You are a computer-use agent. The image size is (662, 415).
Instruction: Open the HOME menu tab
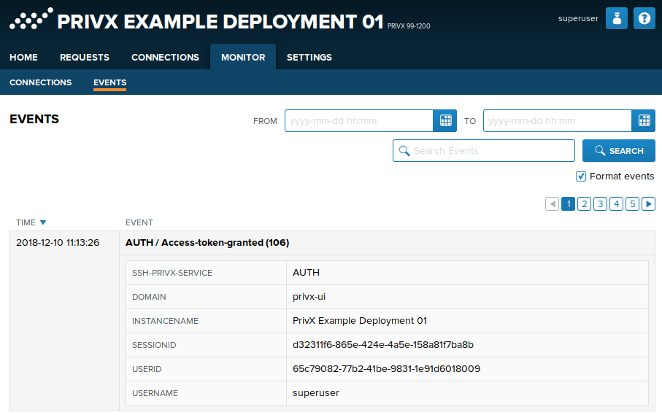23,58
